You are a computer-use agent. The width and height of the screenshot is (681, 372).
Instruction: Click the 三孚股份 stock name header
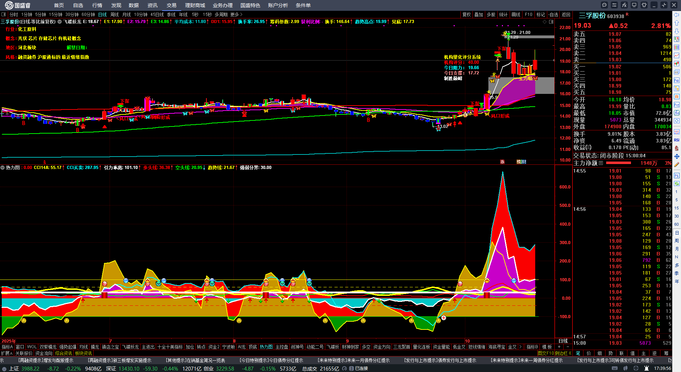point(592,16)
